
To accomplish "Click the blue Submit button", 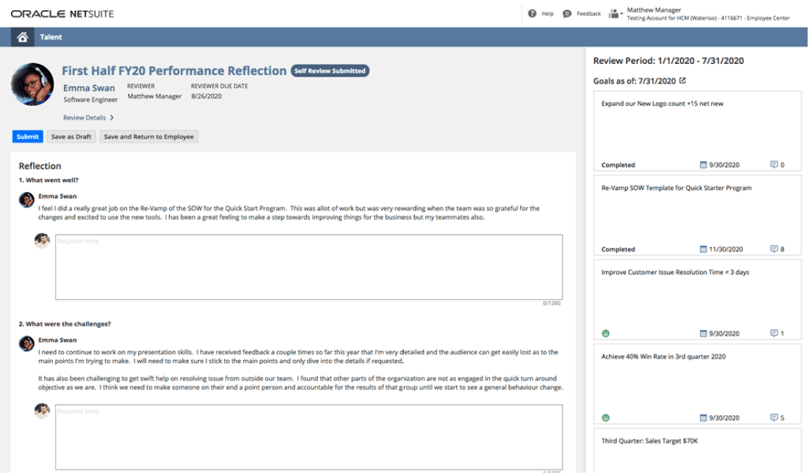I will click(x=27, y=136).
